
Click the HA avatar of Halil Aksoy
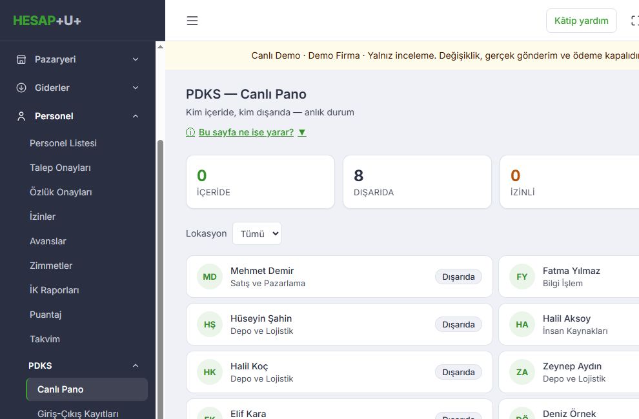522,324
